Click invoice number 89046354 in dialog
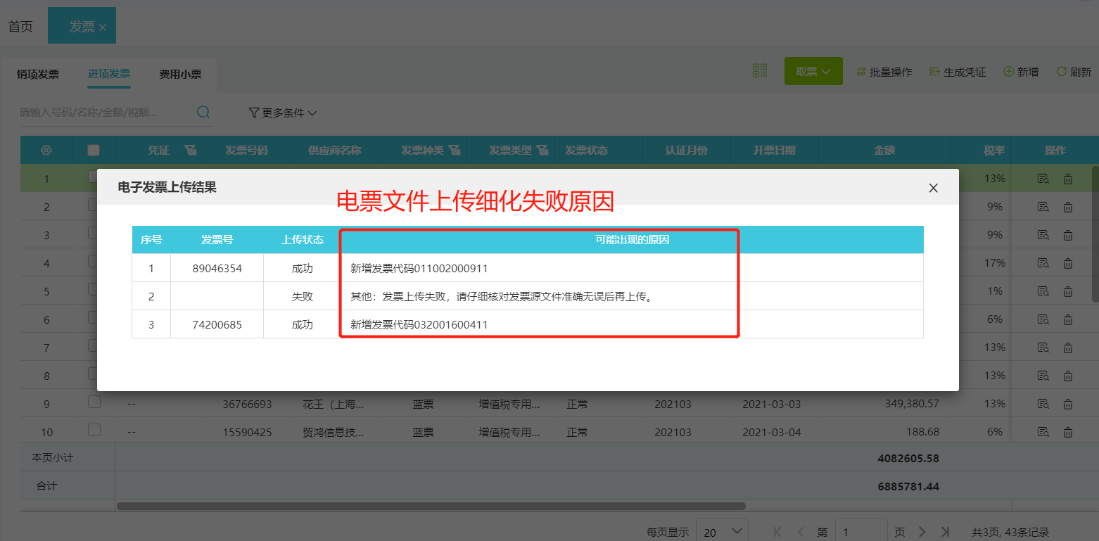This screenshot has height=541, width=1099. pyautogui.click(x=217, y=269)
